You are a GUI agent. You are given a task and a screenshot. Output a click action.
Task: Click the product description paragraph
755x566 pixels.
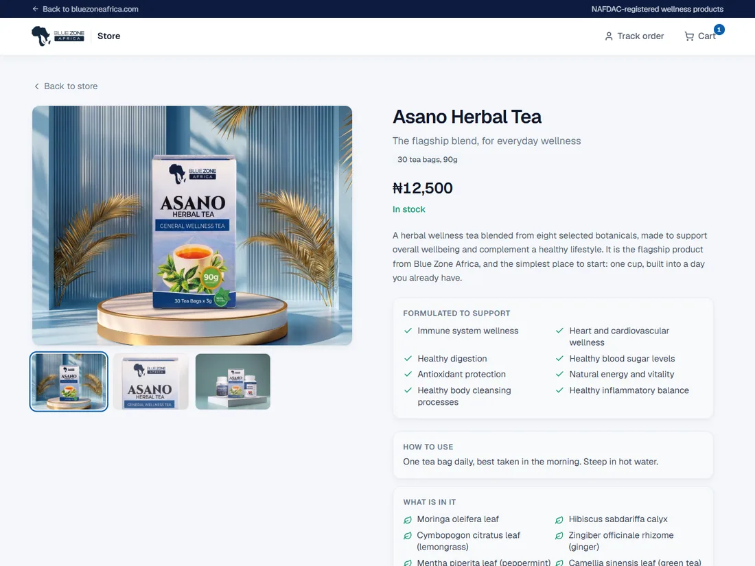click(x=550, y=257)
